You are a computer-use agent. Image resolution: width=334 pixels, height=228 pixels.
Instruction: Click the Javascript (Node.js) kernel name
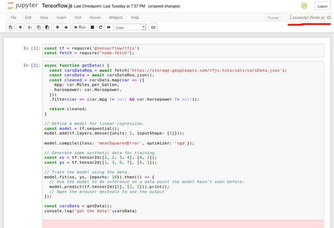coord(308,18)
